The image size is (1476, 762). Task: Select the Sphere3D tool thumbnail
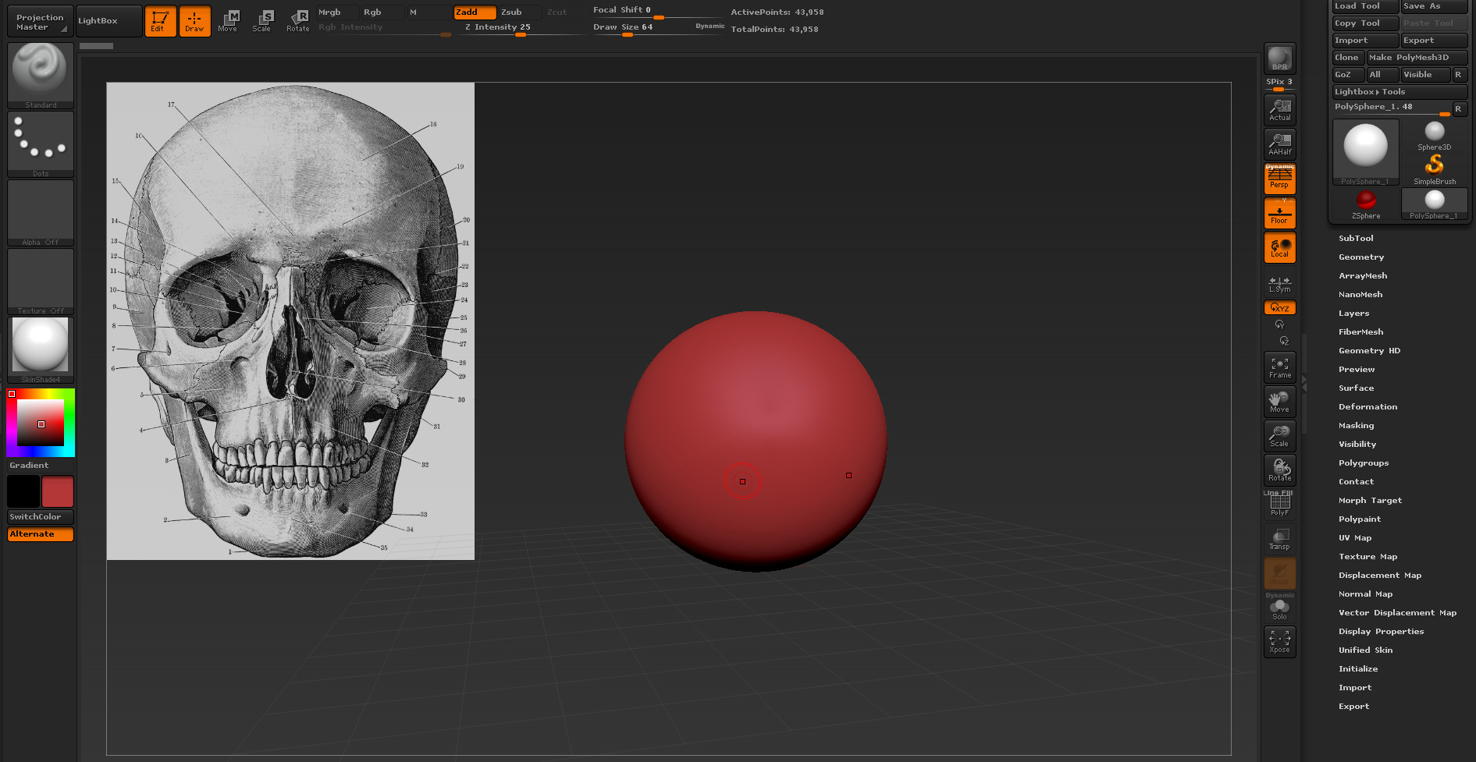(1435, 136)
